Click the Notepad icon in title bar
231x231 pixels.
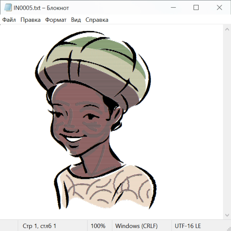click(8, 8)
